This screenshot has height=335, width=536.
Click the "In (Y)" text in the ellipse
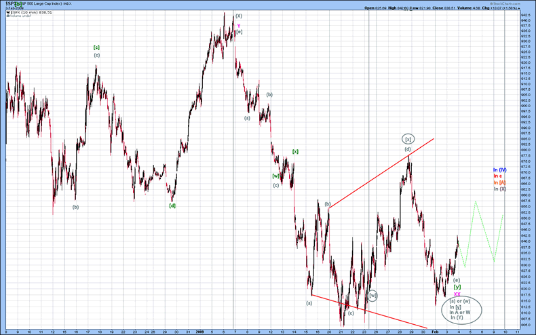457,317
